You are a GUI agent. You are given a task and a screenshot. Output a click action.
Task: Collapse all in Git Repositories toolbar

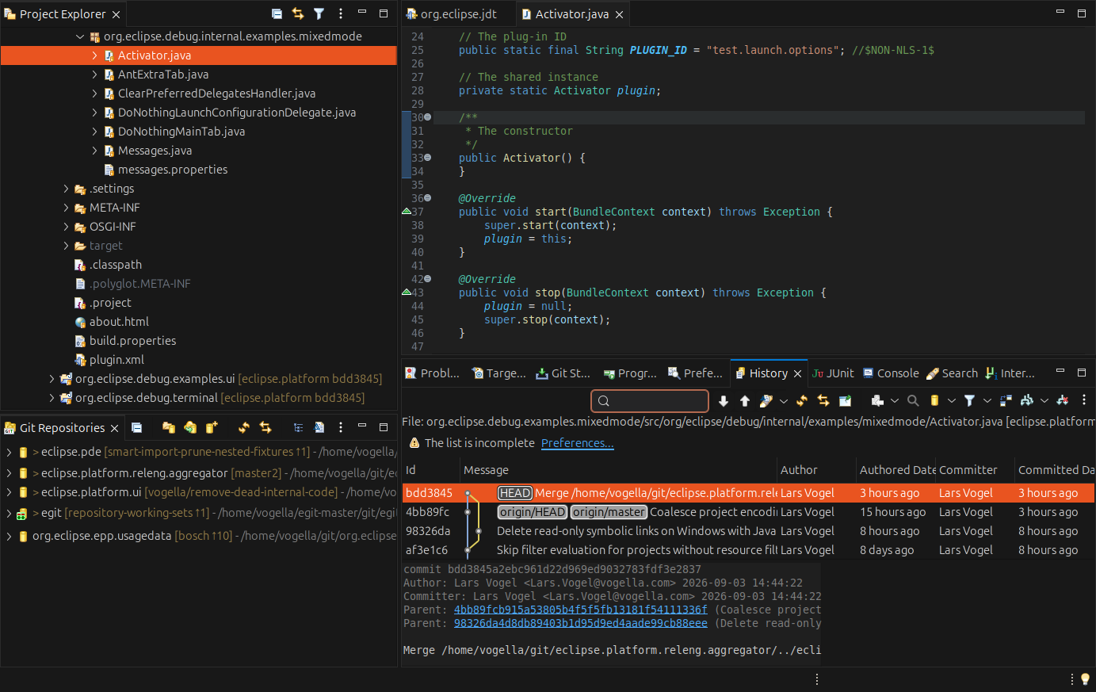pyautogui.click(x=136, y=427)
